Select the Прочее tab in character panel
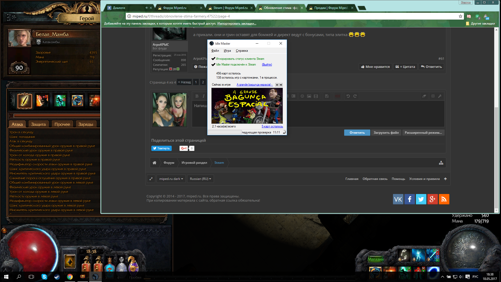Image resolution: width=501 pixels, height=282 pixels. (62, 124)
